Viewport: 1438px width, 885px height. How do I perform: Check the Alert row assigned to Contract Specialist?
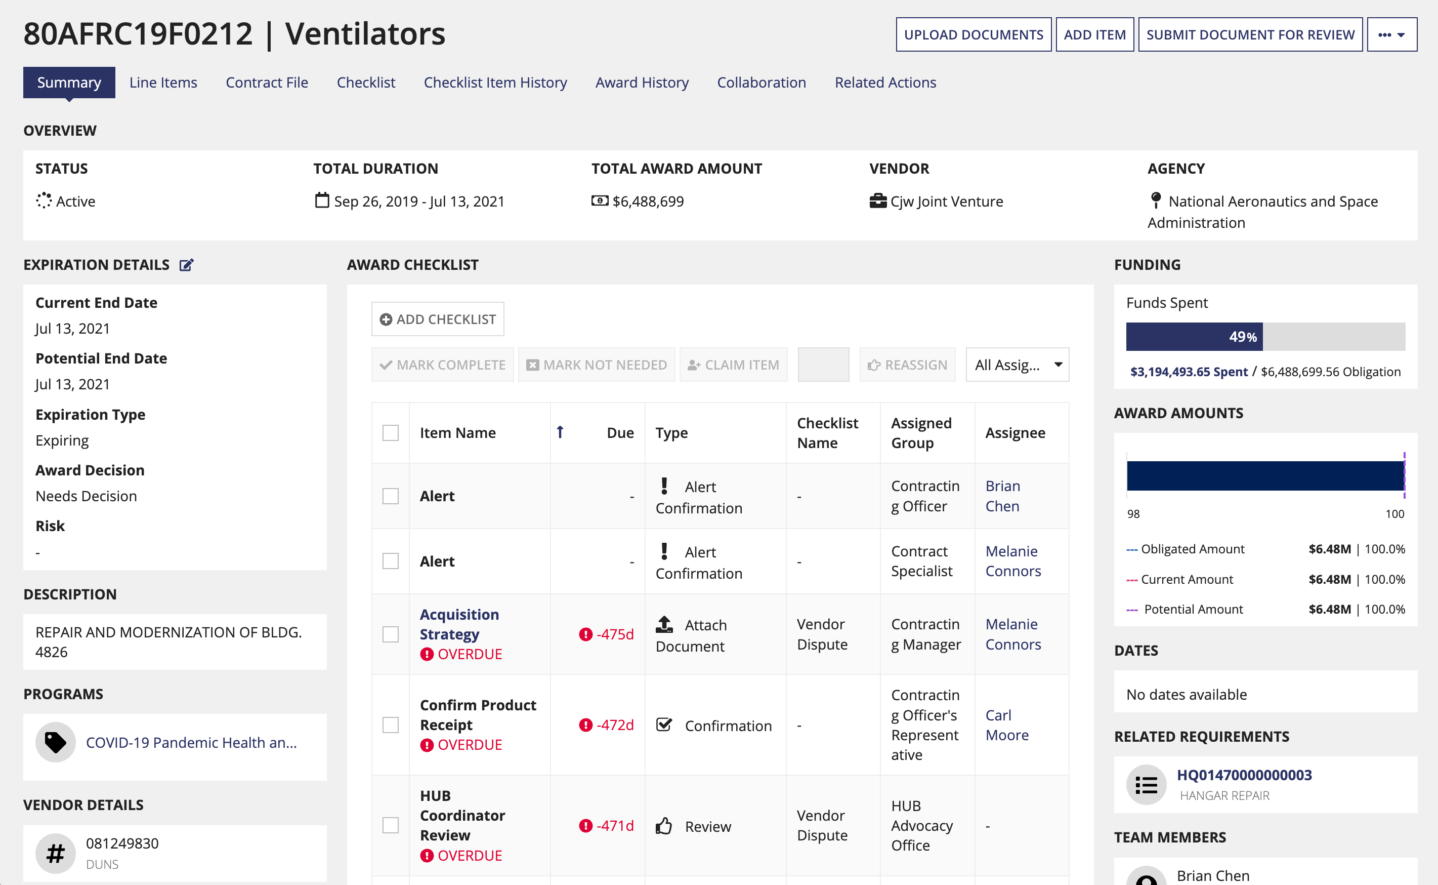tap(391, 561)
